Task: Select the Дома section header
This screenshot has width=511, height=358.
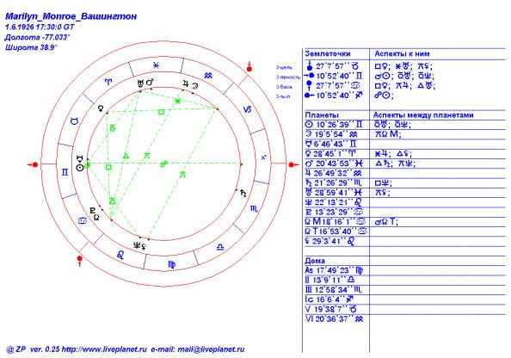Action: tap(315, 261)
